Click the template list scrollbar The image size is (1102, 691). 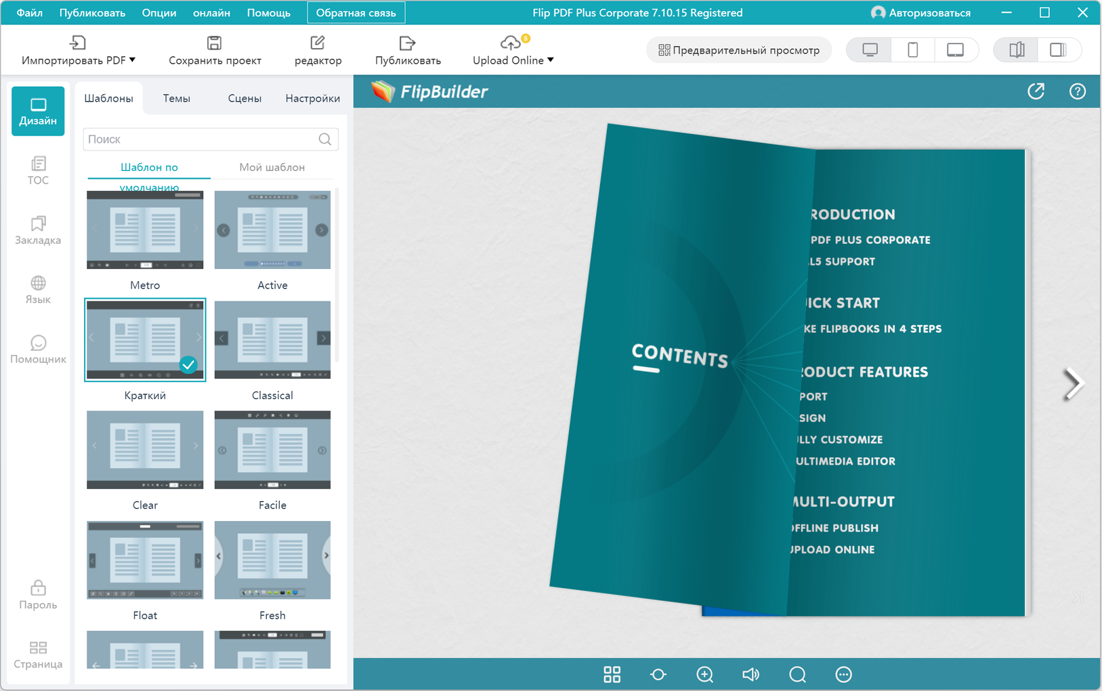point(337,274)
